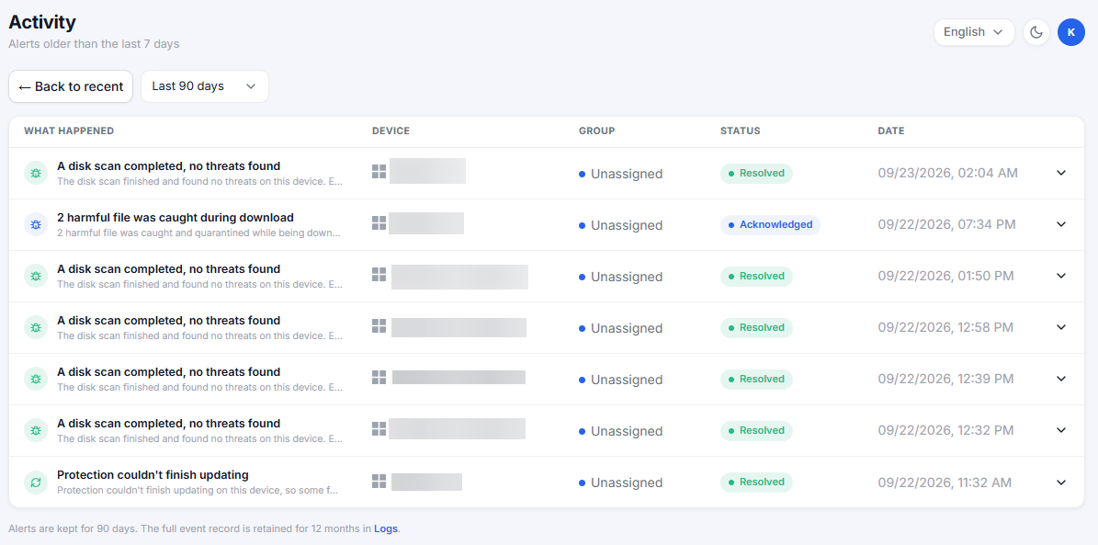
Task: Click bug icon of 12:32 PM disk scan alert
Action: click(x=36, y=430)
